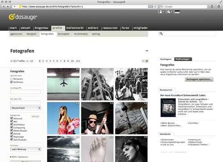Screen dimensions: 223x162
Task: Open the Datenschutz link
Action: [x=195, y=142]
